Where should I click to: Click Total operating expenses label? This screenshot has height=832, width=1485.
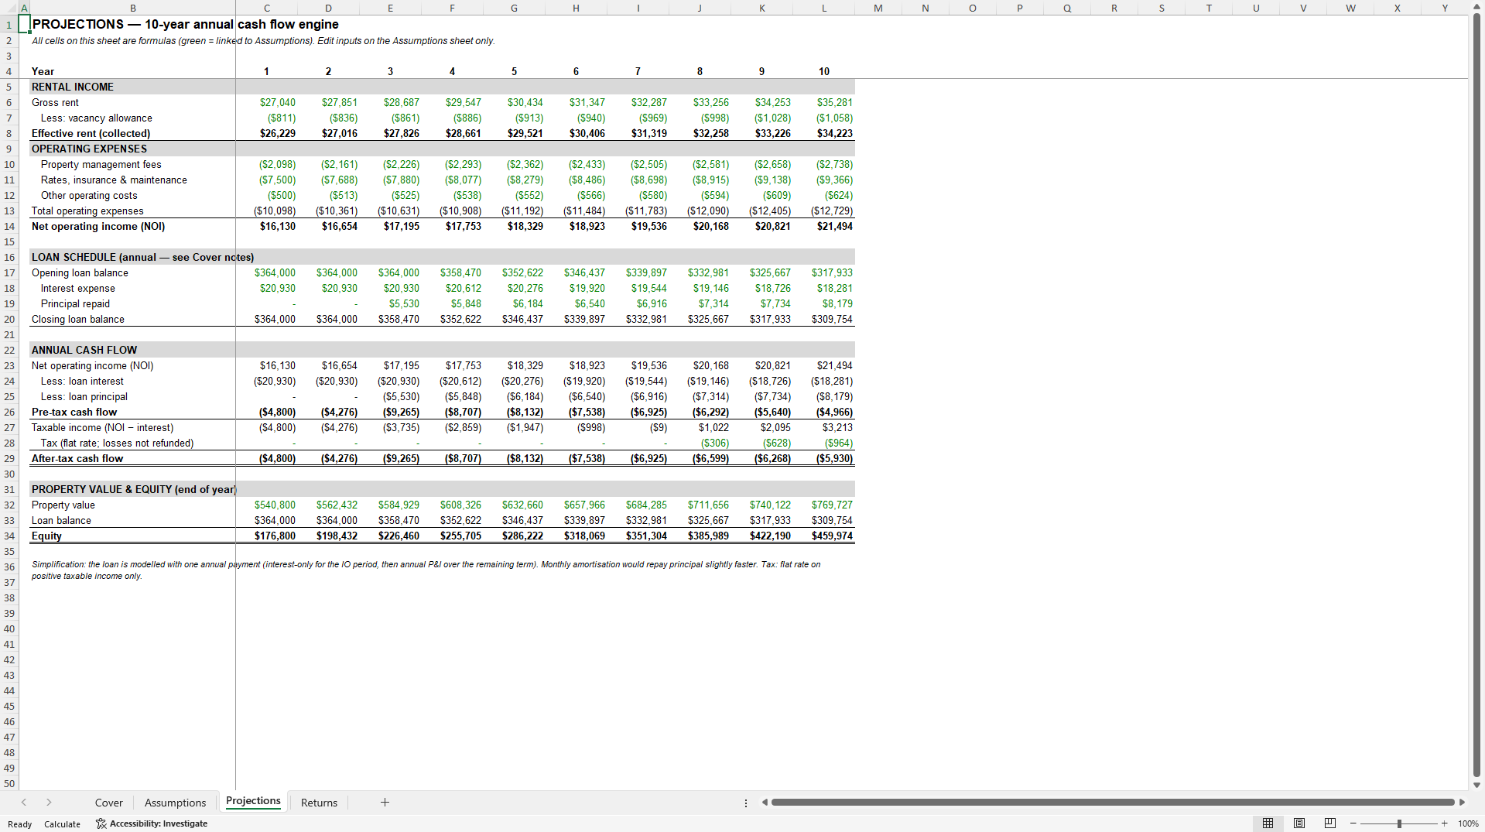click(87, 211)
